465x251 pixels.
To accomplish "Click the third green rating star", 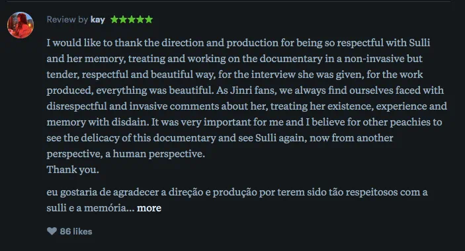I will pos(132,20).
